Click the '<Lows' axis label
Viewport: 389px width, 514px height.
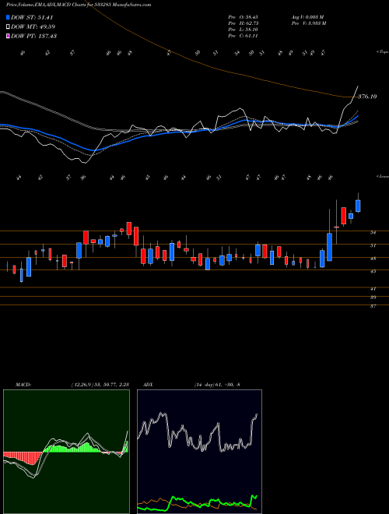pos(383,176)
